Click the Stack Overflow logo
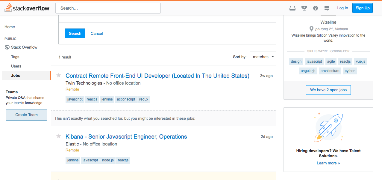 (x=27, y=8)
